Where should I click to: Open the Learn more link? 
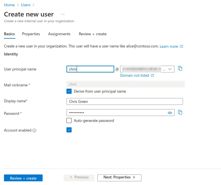(x=169, y=46)
